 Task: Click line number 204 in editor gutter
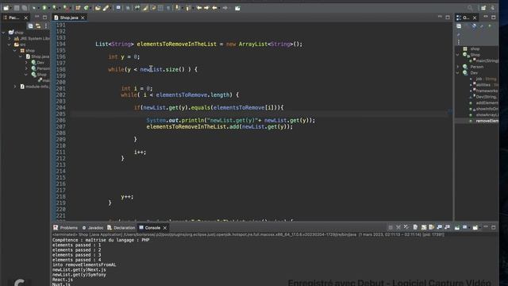(x=60, y=108)
